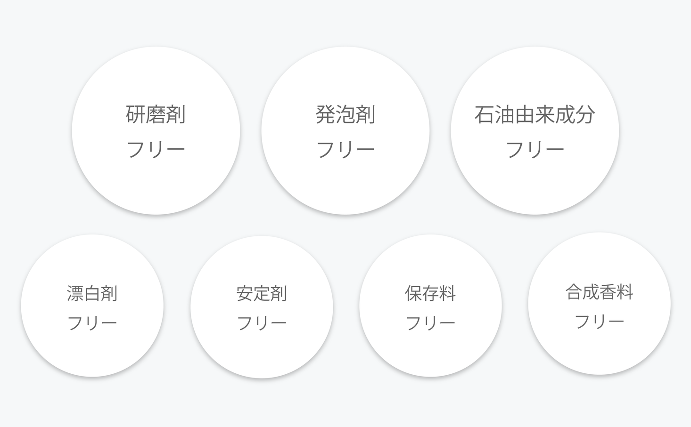Viewport: 691px width, 427px height.
Task: Click フリー text under 研磨剤
Action: pyautogui.click(x=156, y=149)
